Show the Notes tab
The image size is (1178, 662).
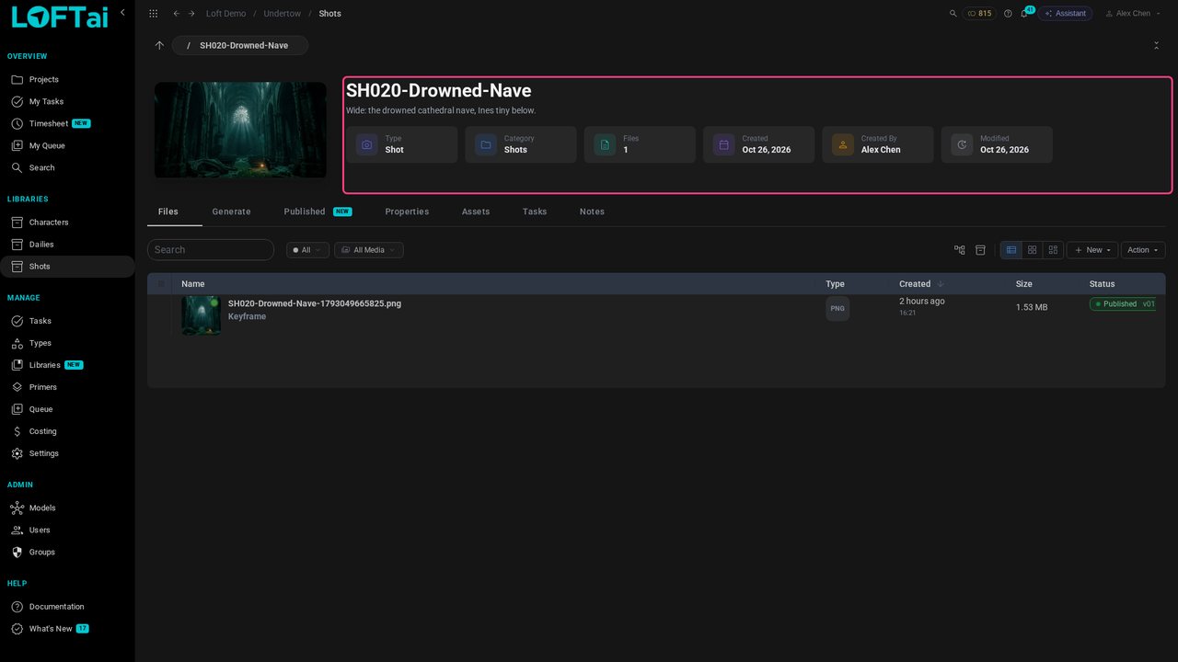click(x=592, y=211)
